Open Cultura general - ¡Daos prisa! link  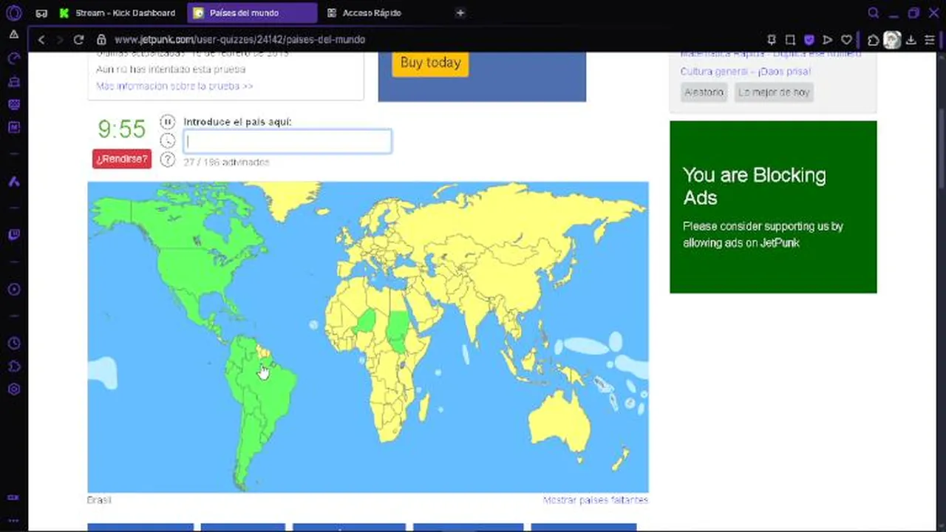tap(745, 72)
